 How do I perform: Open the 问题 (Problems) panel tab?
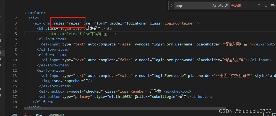(14, 115)
